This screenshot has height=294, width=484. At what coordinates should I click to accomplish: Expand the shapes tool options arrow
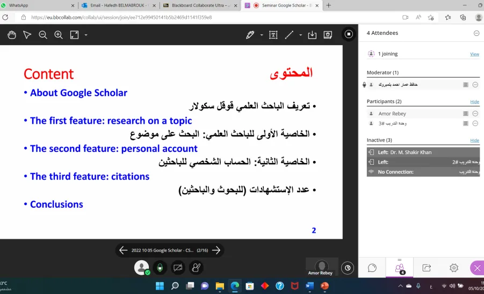tap(300, 35)
